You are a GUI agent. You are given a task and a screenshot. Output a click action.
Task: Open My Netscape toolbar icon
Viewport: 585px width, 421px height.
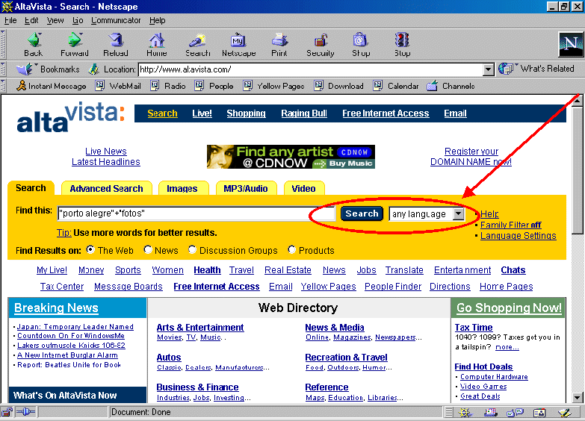pyautogui.click(x=239, y=44)
